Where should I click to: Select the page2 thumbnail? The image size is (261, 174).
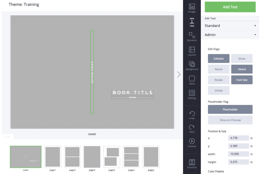[x=72, y=157]
